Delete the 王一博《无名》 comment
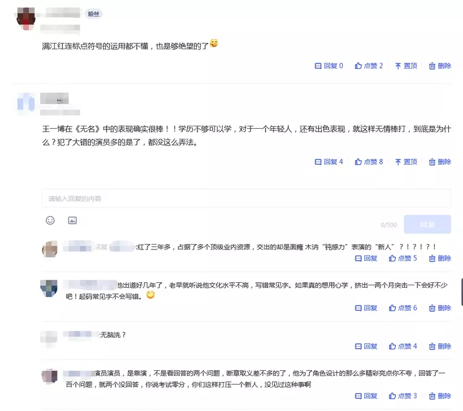The height and width of the screenshot is (411, 463). 440,162
